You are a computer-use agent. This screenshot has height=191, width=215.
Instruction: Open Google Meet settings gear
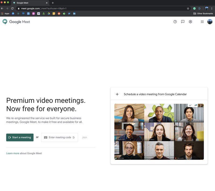[x=190, y=22]
